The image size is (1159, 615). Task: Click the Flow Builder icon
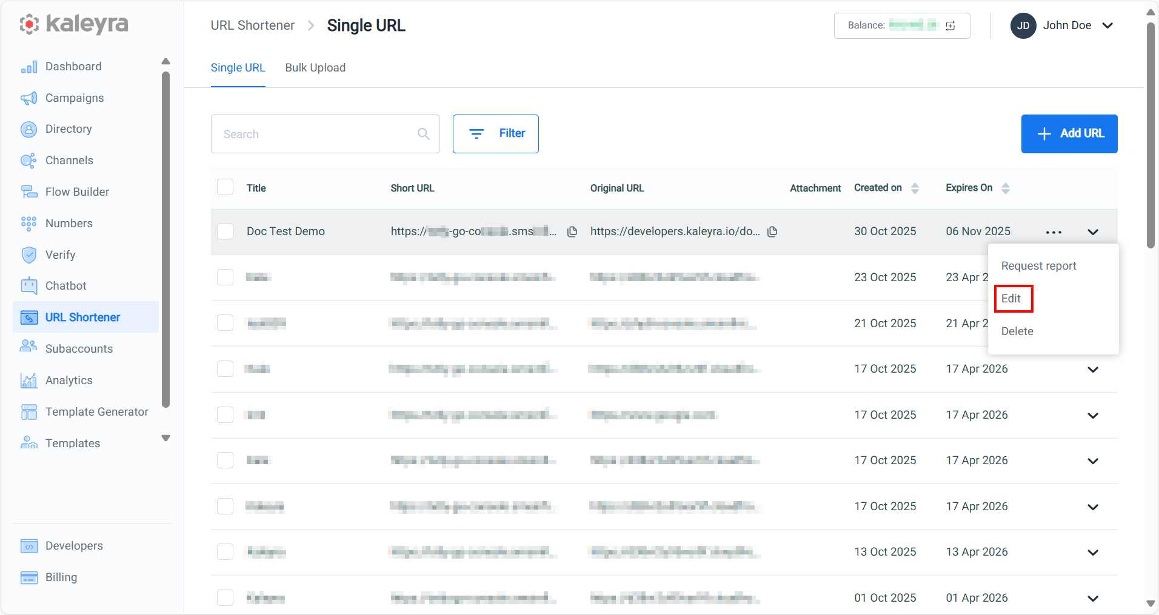pyautogui.click(x=29, y=192)
